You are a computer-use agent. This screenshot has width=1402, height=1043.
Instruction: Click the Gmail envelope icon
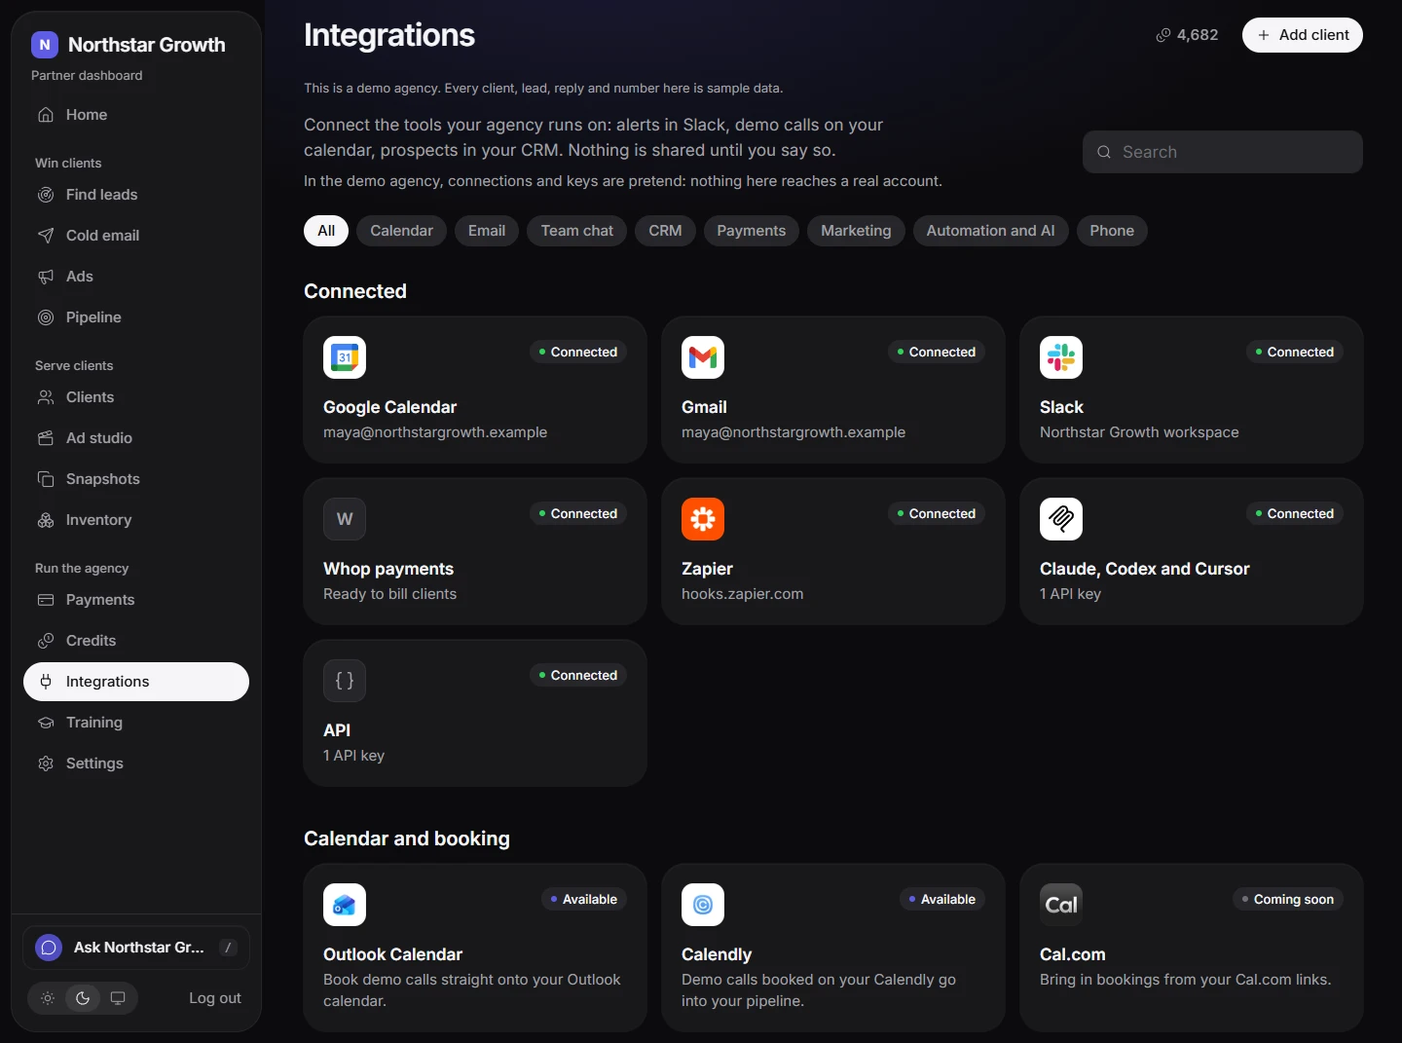click(x=703, y=357)
